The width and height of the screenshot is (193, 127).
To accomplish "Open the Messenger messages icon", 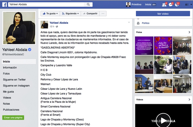I will click(170, 5).
